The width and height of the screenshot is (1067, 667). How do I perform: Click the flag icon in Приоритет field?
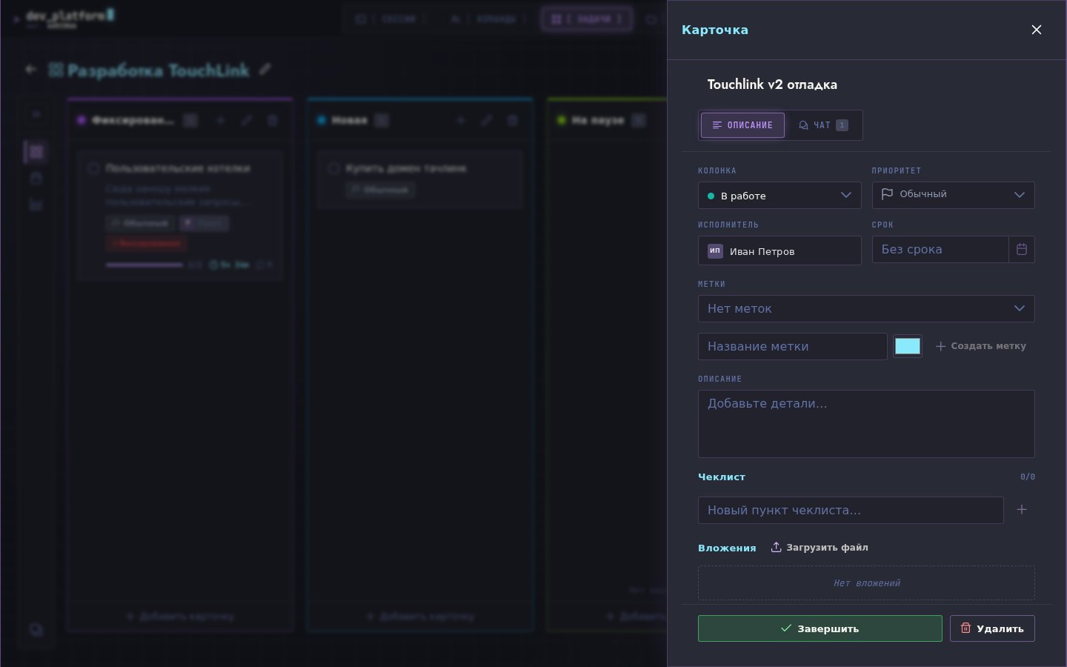tap(887, 194)
